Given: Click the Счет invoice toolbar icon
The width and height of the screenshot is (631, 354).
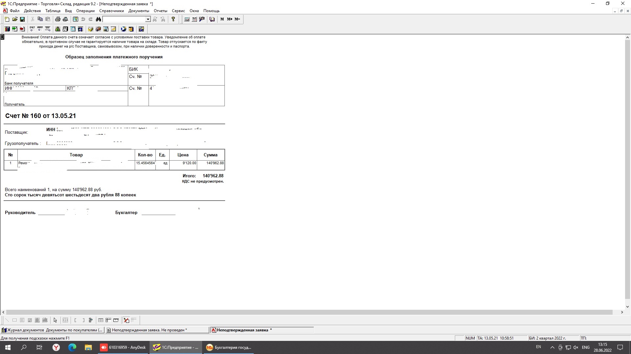Looking at the screenshot, I should (32, 29).
